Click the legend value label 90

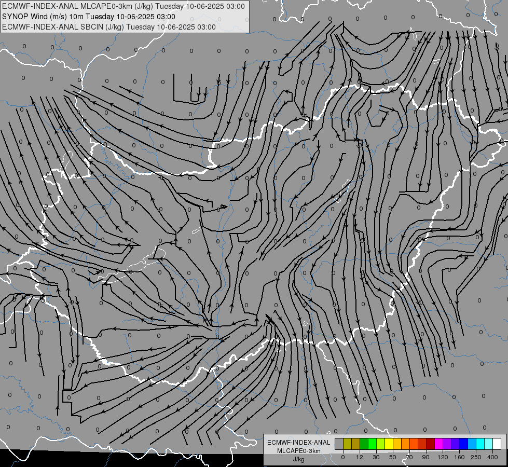point(425,457)
